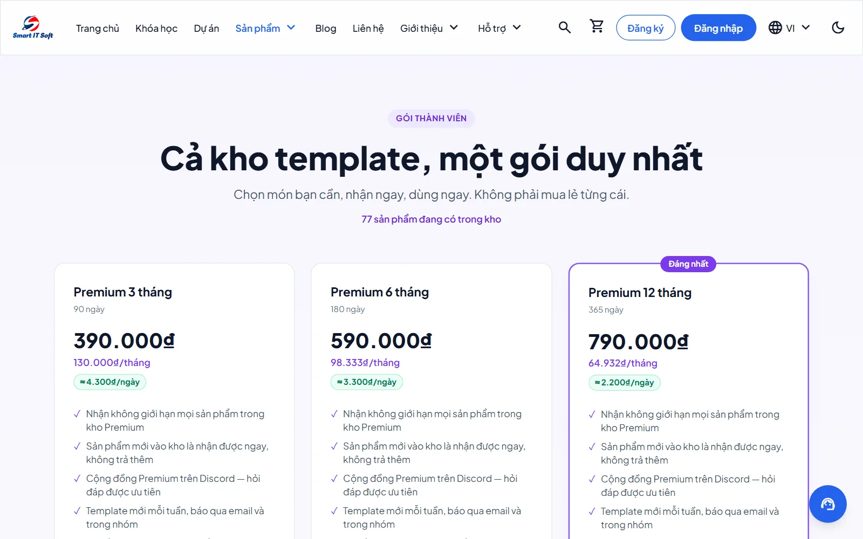This screenshot has width=863, height=539.
Task: Click the 130.000₫/tháng text
Action: (x=112, y=363)
